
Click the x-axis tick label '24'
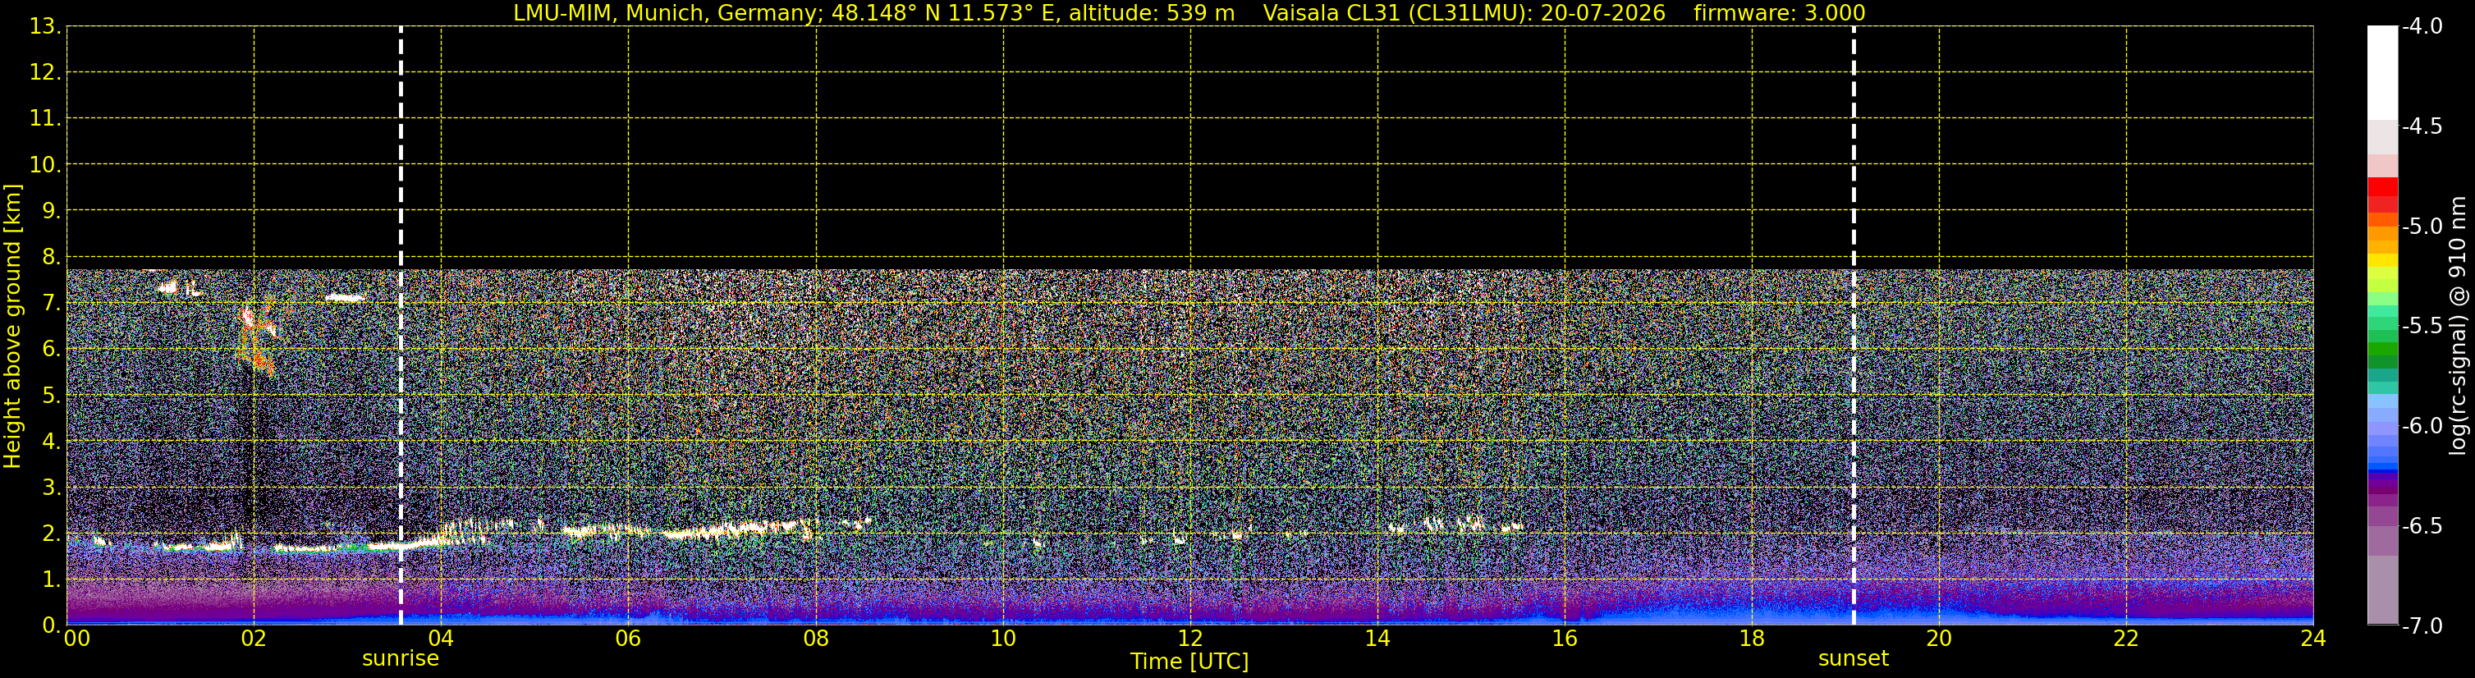coord(2313,639)
